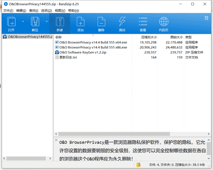The image size is (213, 170).
Task: Click the folder tree scrollbar right arrow
Action: tap(50, 158)
